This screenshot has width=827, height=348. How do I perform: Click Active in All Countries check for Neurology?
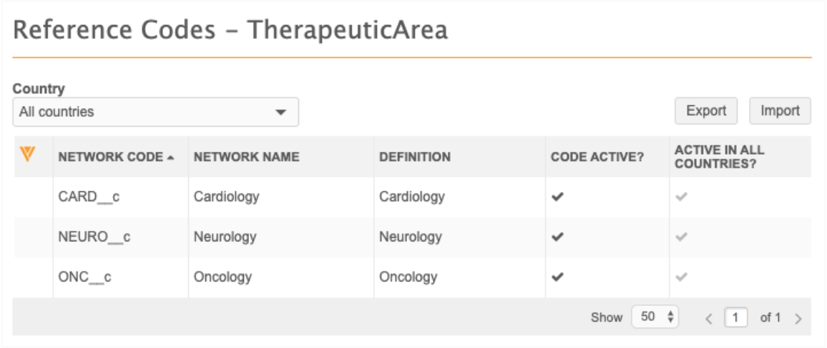tap(681, 237)
